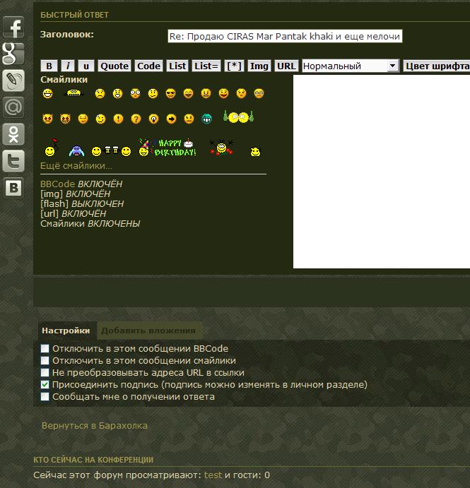Click the LiveJournal pencil share icon
The image size is (470, 488).
click(x=14, y=81)
